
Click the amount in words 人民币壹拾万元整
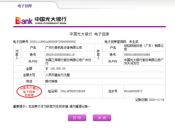pyautogui.click(x=57, y=75)
